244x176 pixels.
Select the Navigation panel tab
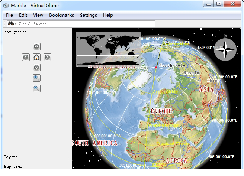(36, 32)
